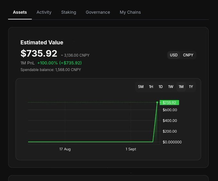218x181 pixels.
Task: Switch currency display to CNPY
Action: 188,55
